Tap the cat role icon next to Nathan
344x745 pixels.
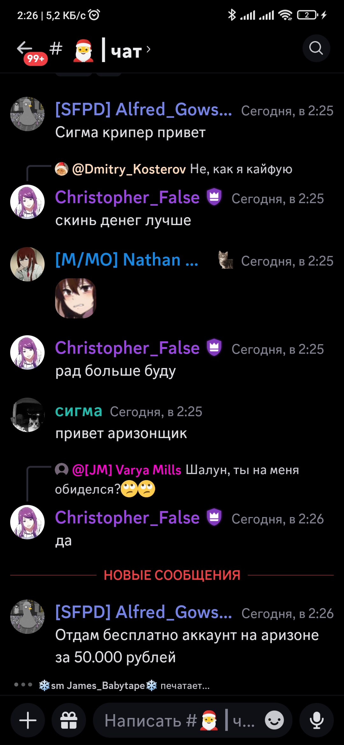point(226,260)
